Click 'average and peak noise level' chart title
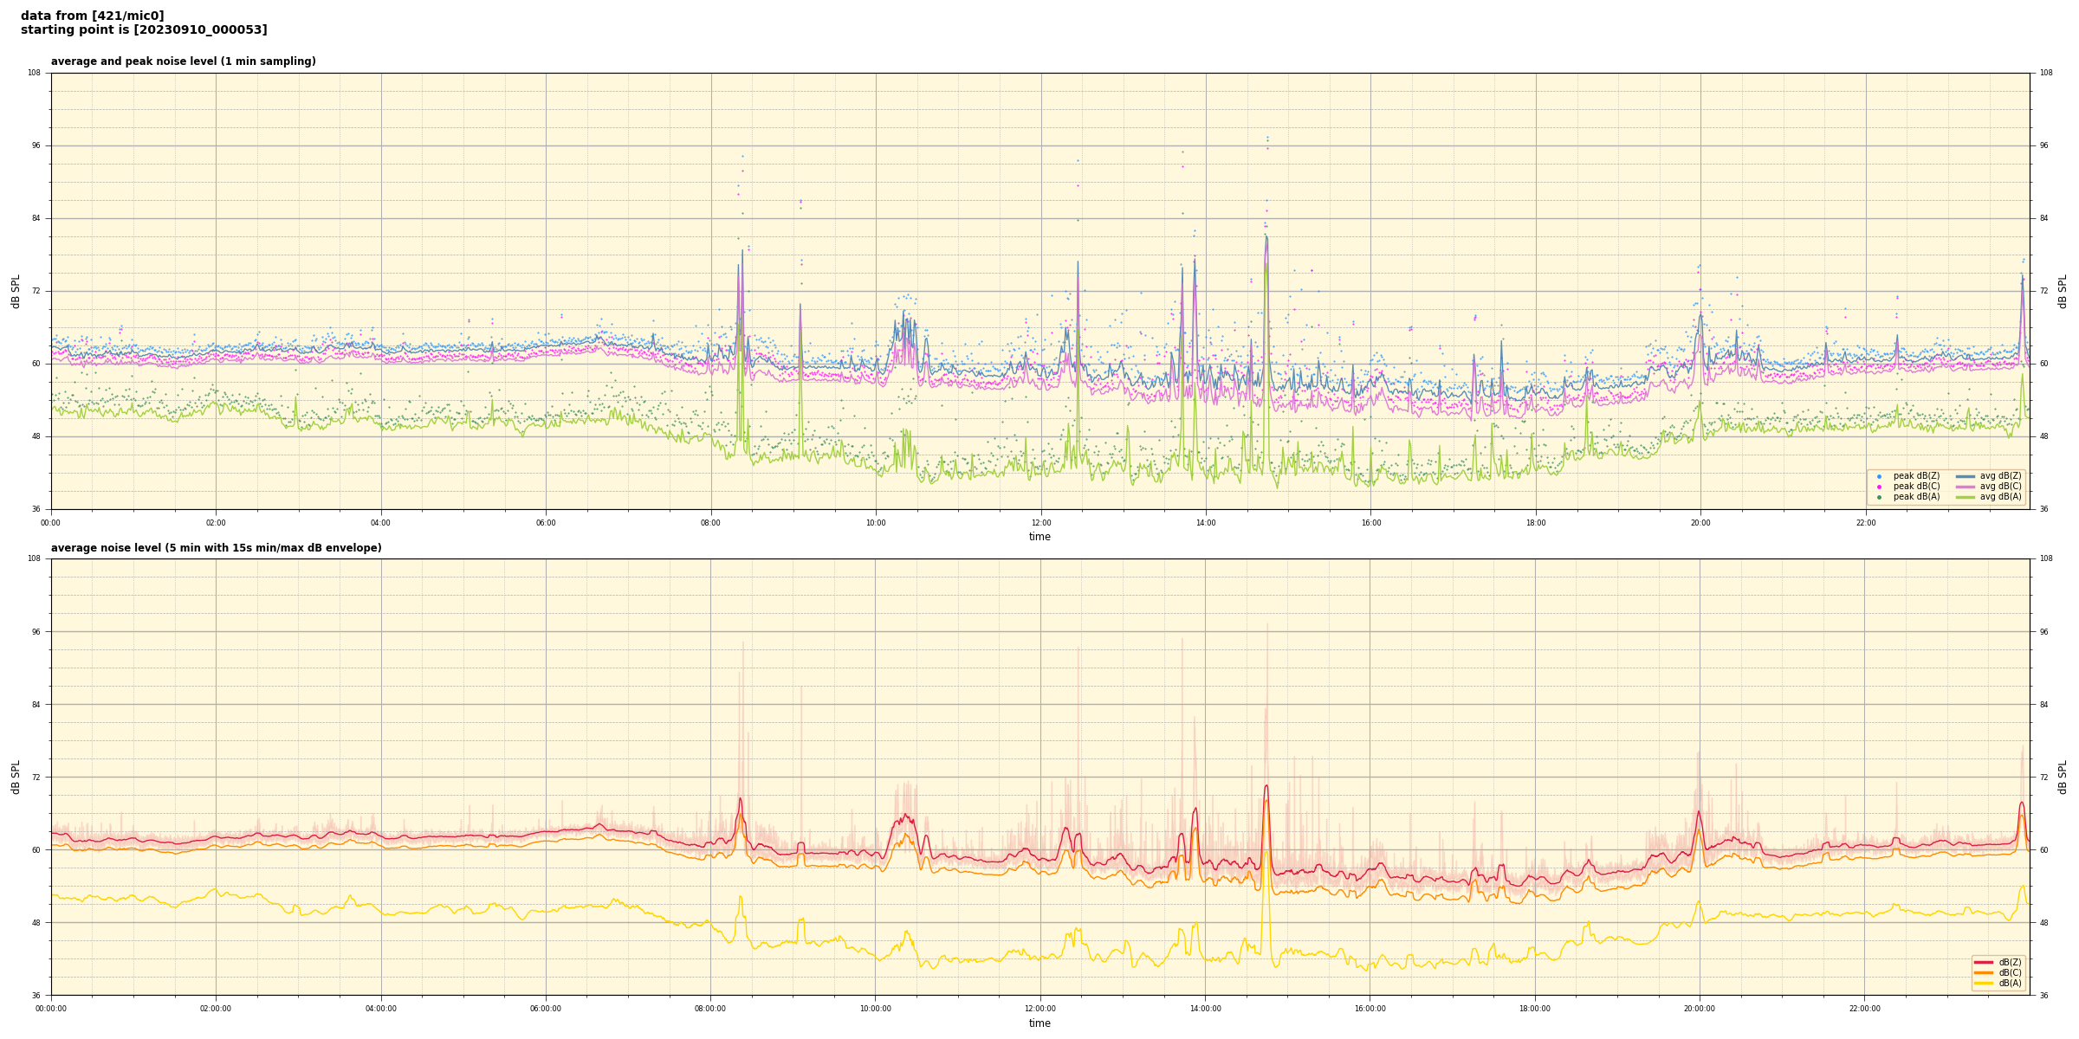2079x1039 pixels. coord(183,61)
